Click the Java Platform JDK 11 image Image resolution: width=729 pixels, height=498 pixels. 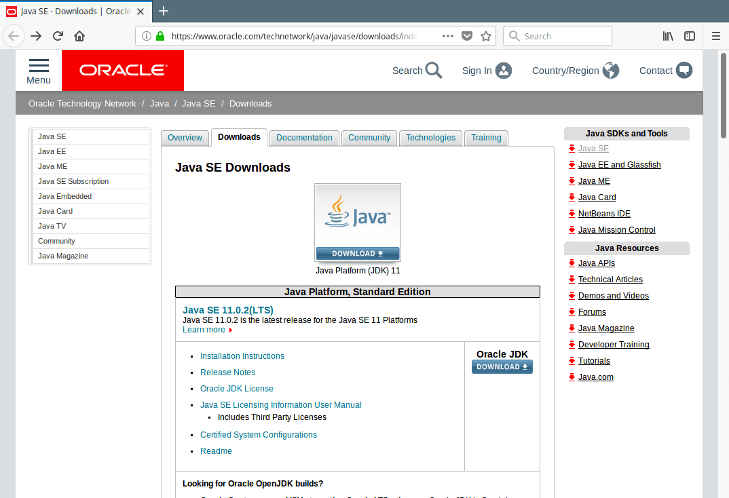[358, 216]
